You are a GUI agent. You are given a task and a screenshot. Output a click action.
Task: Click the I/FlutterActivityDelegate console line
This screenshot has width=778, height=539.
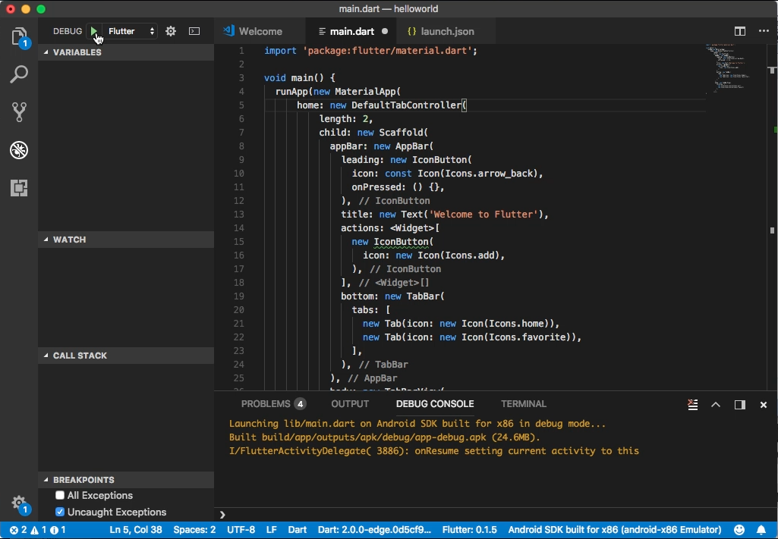tap(434, 451)
